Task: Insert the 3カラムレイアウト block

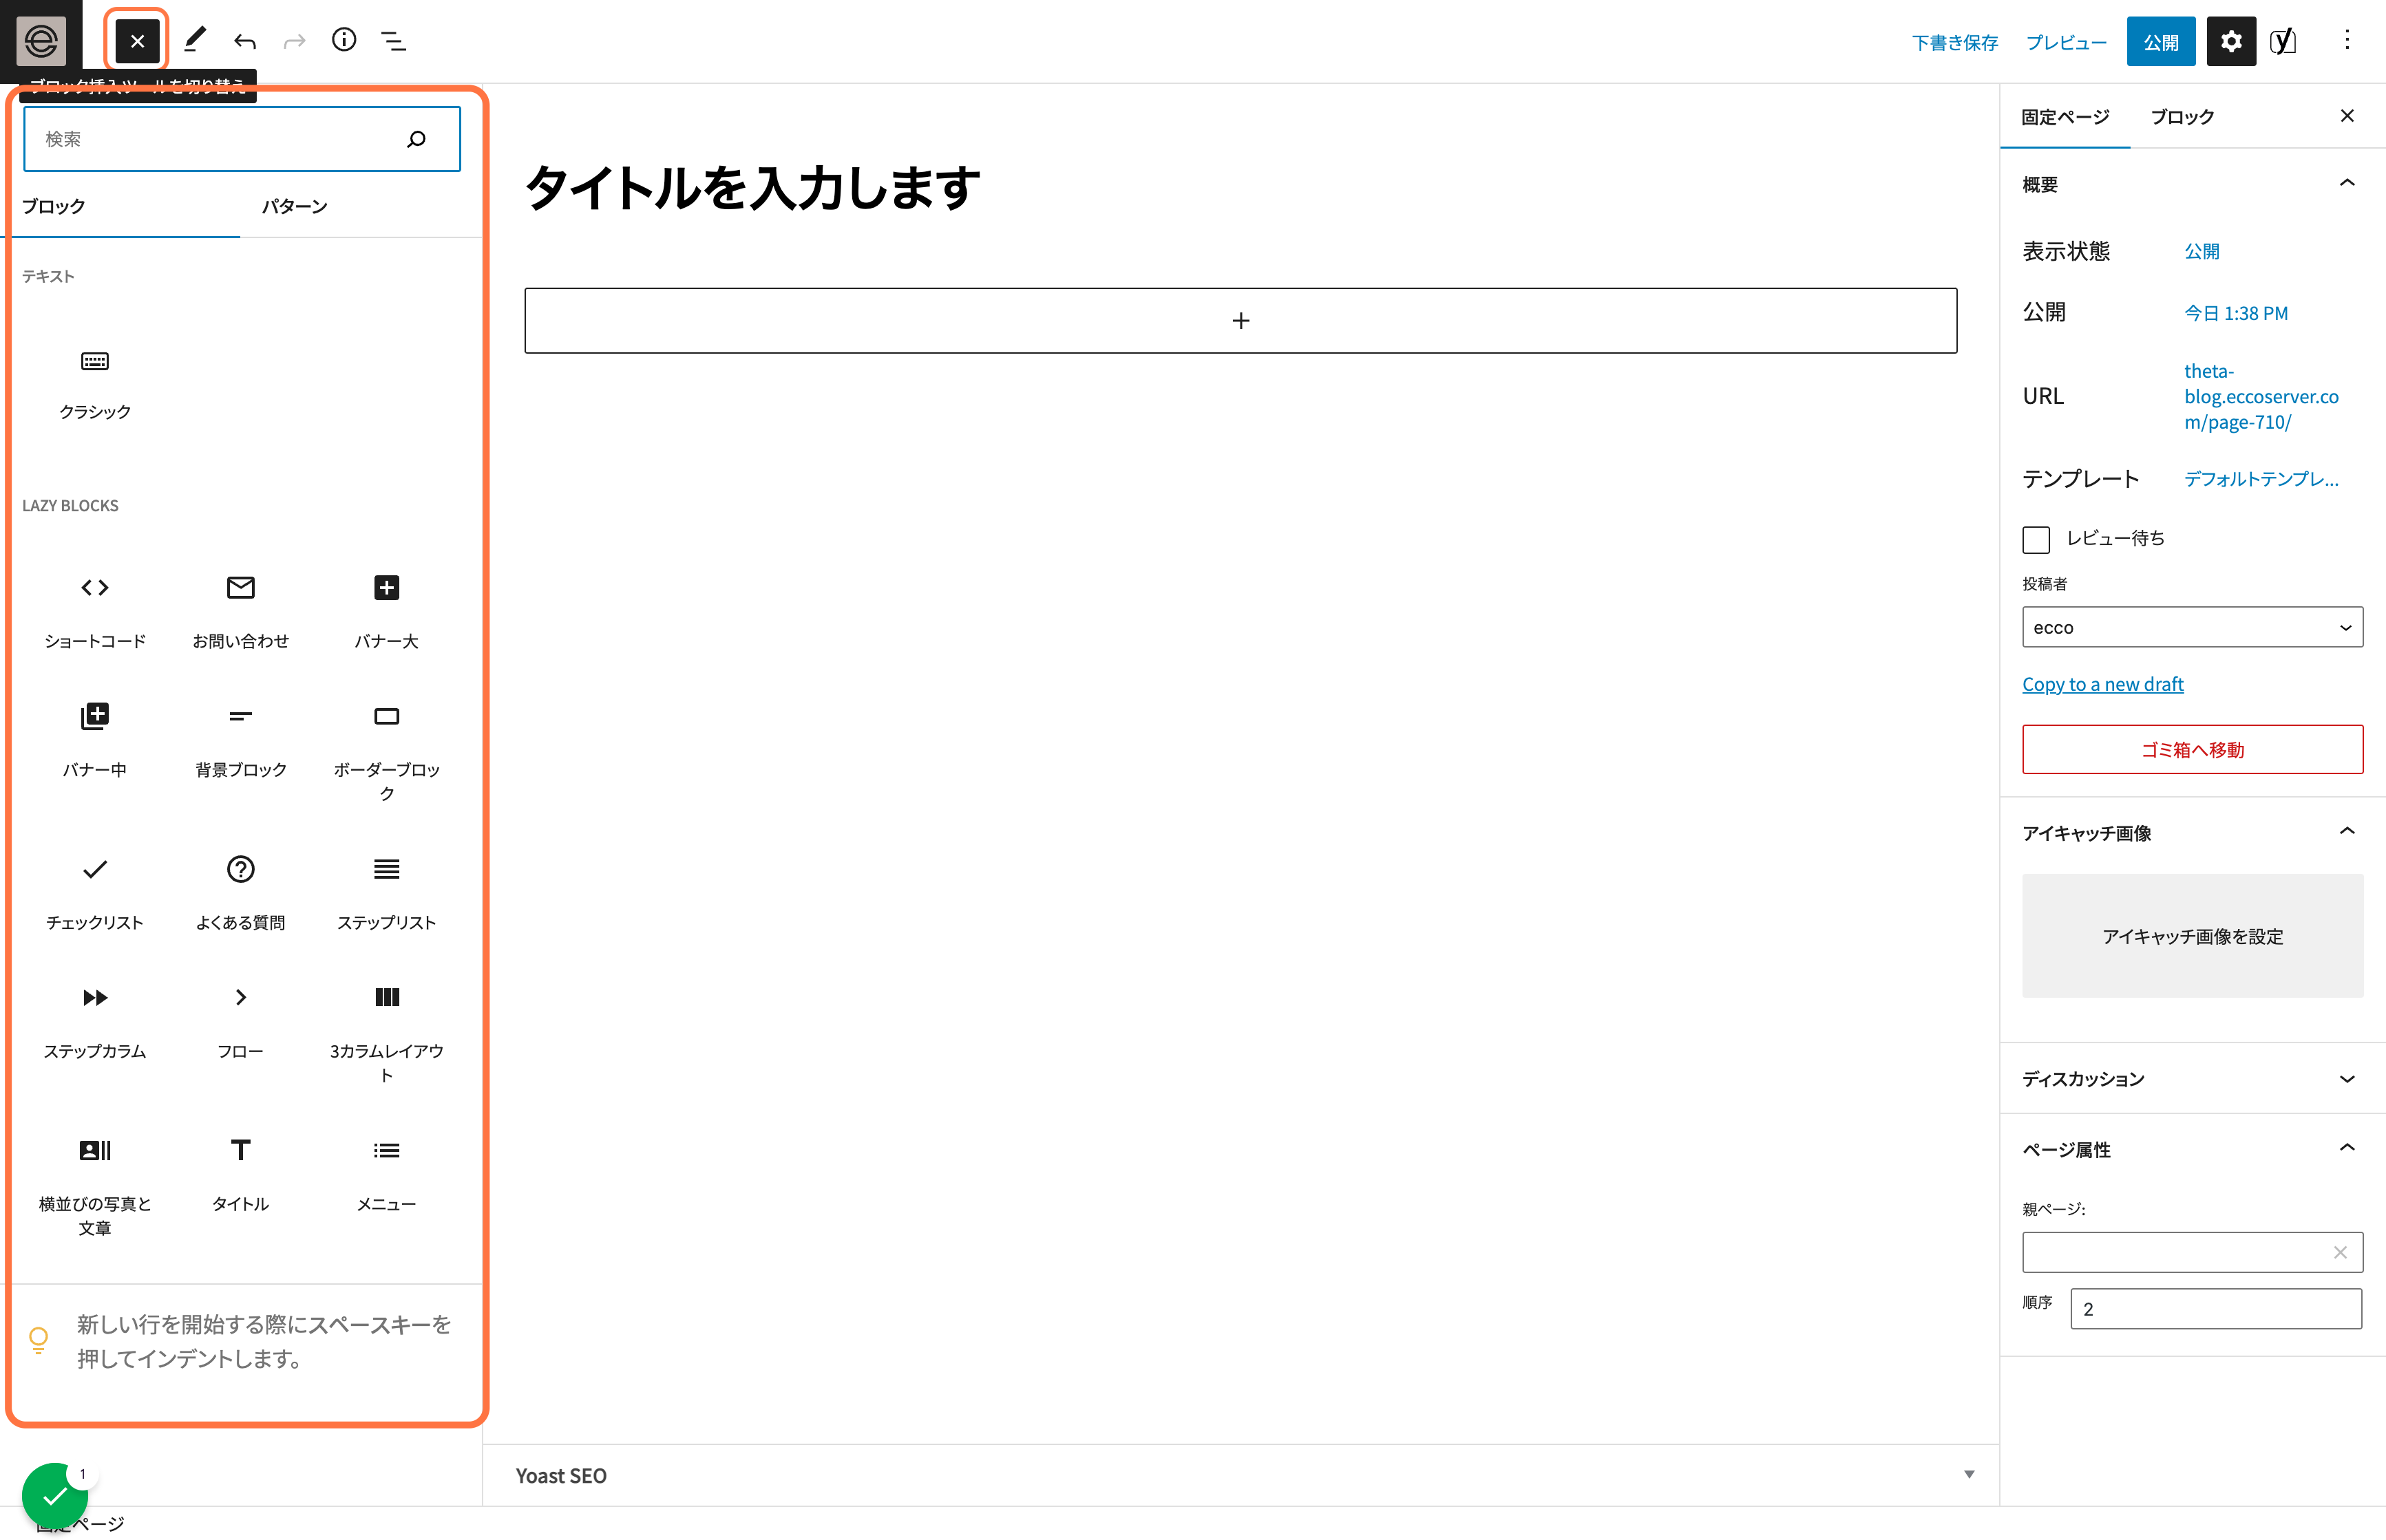Action: click(387, 1034)
